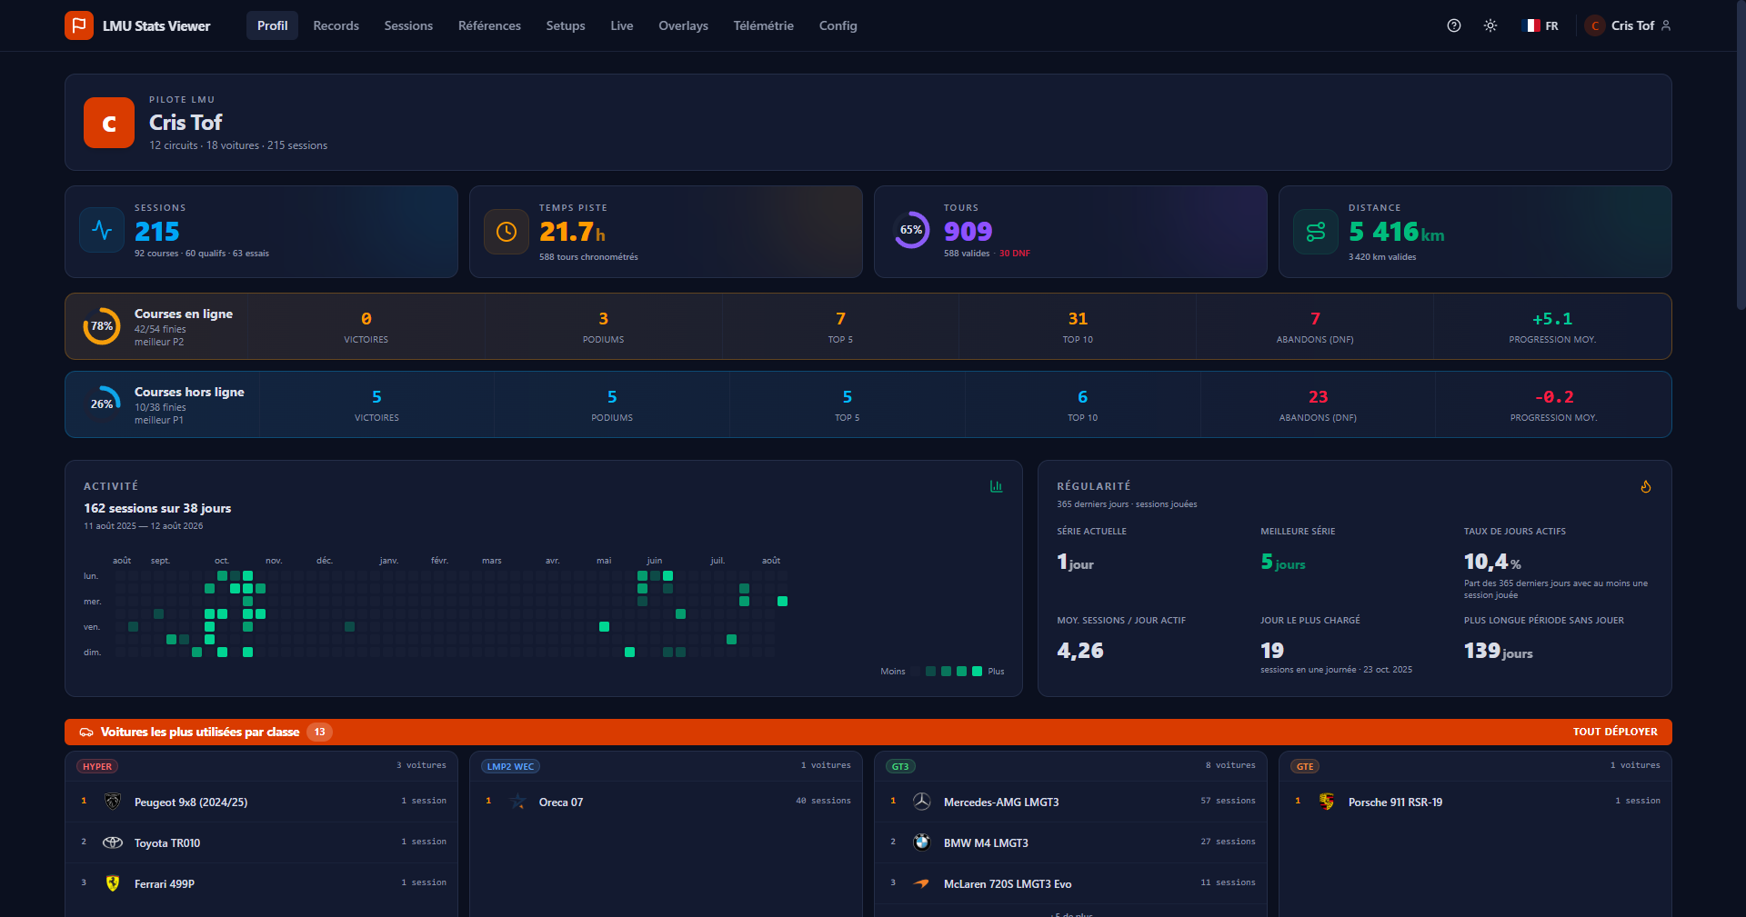Click the LMU Stats Viewer flag logo
Image resolution: width=1746 pixels, height=917 pixels.
(79, 25)
